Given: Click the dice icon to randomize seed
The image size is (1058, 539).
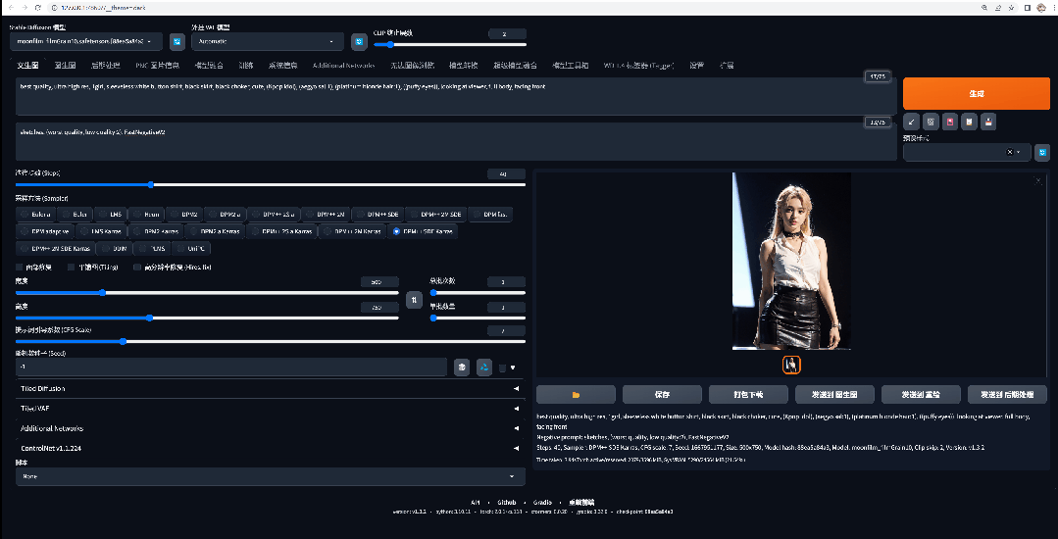Looking at the screenshot, I should 462,367.
